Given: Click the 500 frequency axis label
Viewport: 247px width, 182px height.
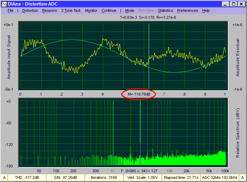Looking at the screenshot, I should click(x=96, y=171).
